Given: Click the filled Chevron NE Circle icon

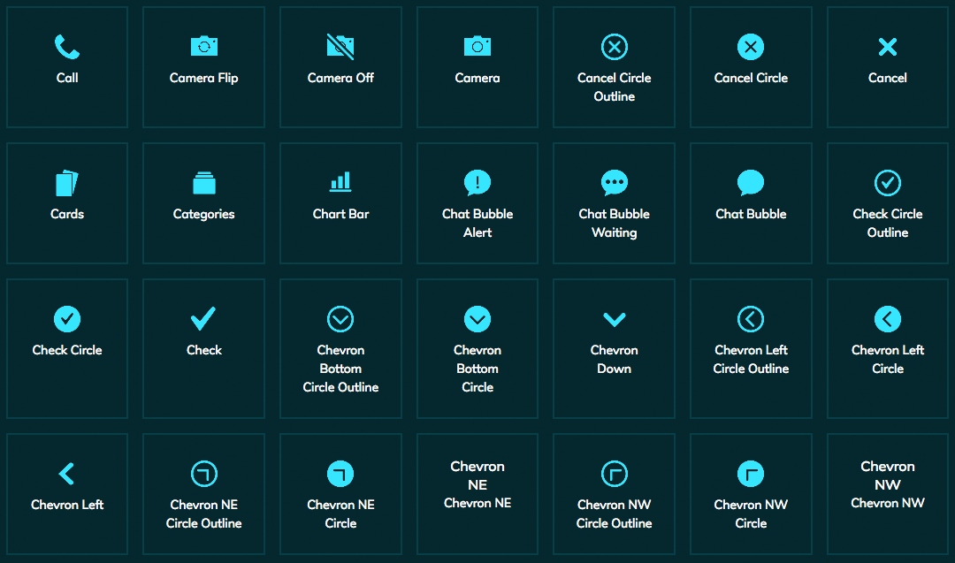Looking at the screenshot, I should click(340, 474).
